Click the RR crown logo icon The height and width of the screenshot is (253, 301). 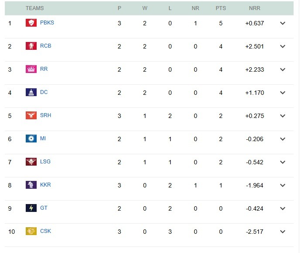tap(31, 69)
